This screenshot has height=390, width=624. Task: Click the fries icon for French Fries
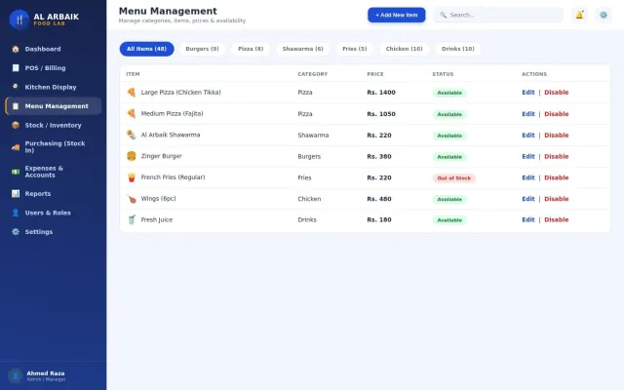click(x=132, y=177)
